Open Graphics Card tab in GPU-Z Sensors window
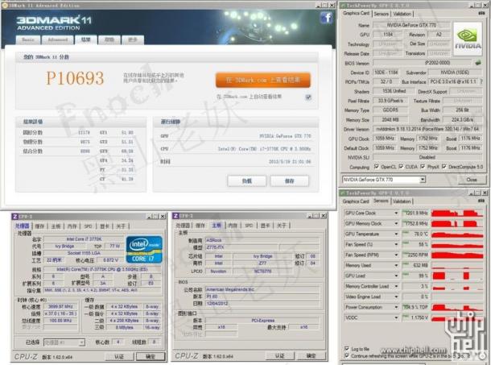The height and width of the screenshot is (365, 491). [x=356, y=201]
